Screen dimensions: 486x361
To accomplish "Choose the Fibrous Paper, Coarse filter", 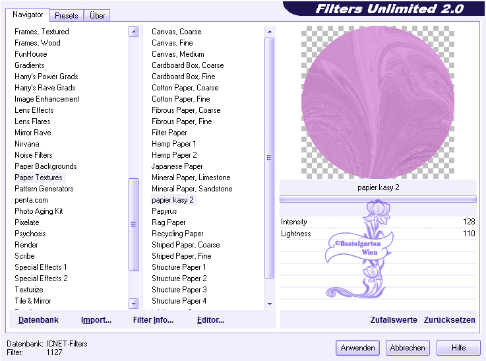I will (x=186, y=110).
